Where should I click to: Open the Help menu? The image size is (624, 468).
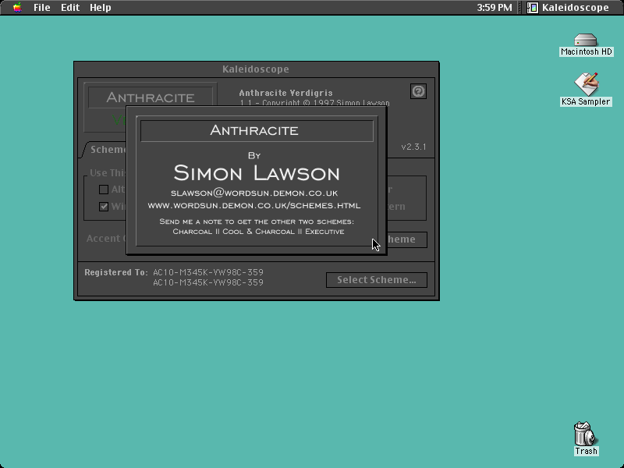coord(100,7)
